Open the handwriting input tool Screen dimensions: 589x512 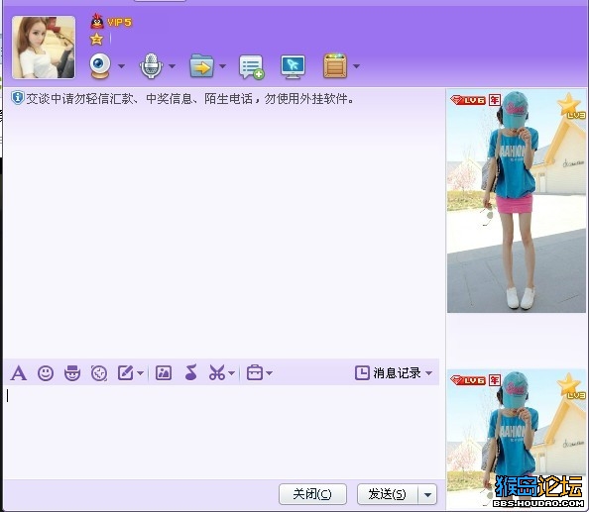pos(126,373)
